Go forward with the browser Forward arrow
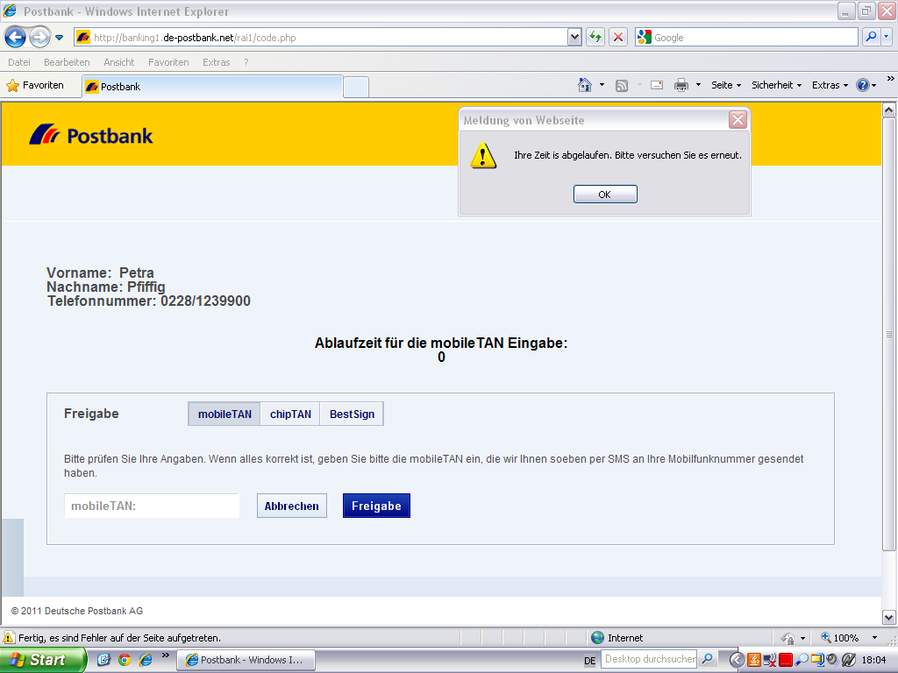 39,38
